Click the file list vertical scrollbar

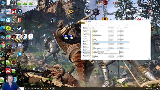[x=151, y=47]
